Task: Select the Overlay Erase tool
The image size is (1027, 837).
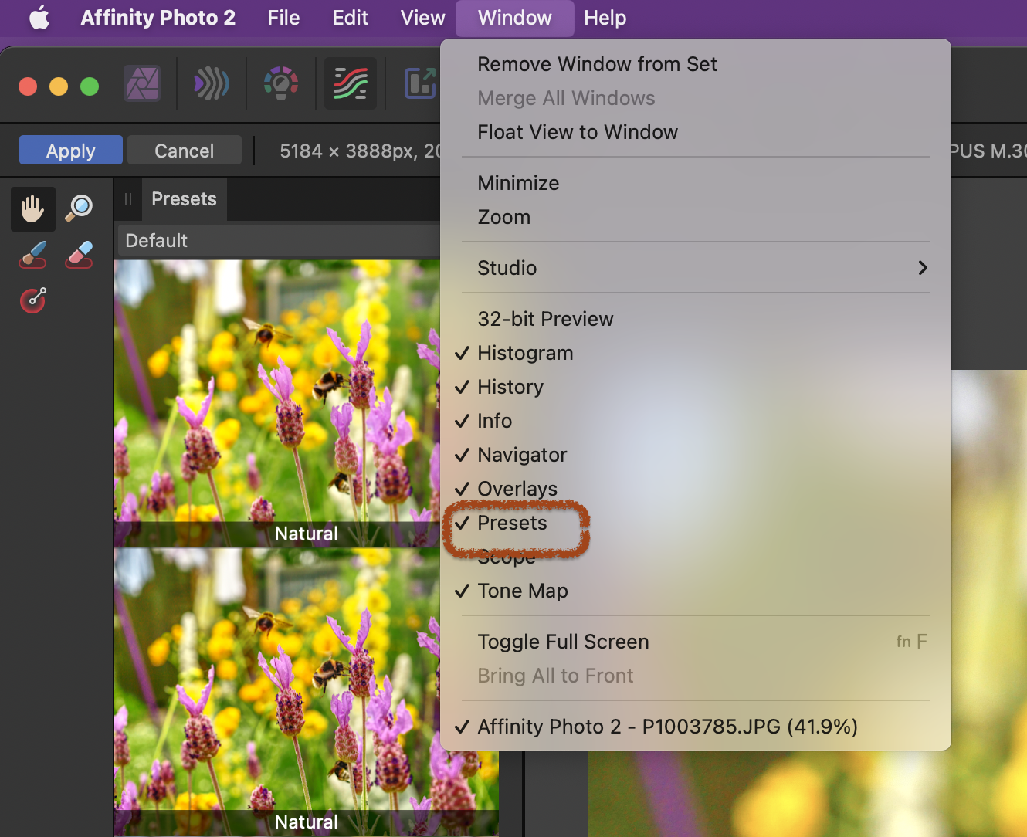Action: (x=78, y=254)
